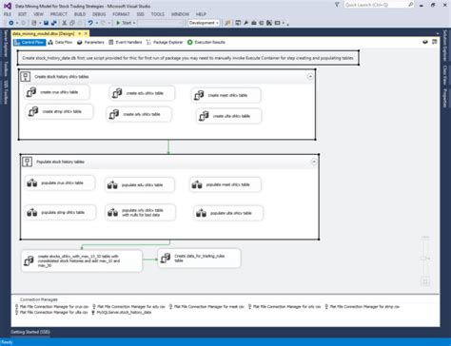This screenshot has height=346, width=451.
Task: Open the SSIS menu
Action: pyautogui.click(x=140, y=14)
